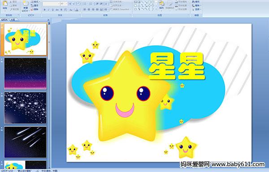Viewport: 269px width, 172px height.
Task: Select the meteor shower slide thumbnail
Action: (26, 142)
